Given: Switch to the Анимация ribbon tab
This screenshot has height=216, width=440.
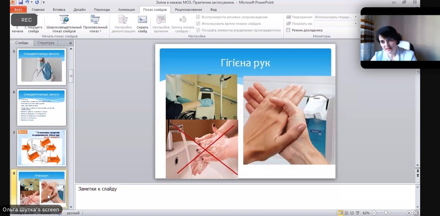Looking at the screenshot, I should [x=127, y=9].
